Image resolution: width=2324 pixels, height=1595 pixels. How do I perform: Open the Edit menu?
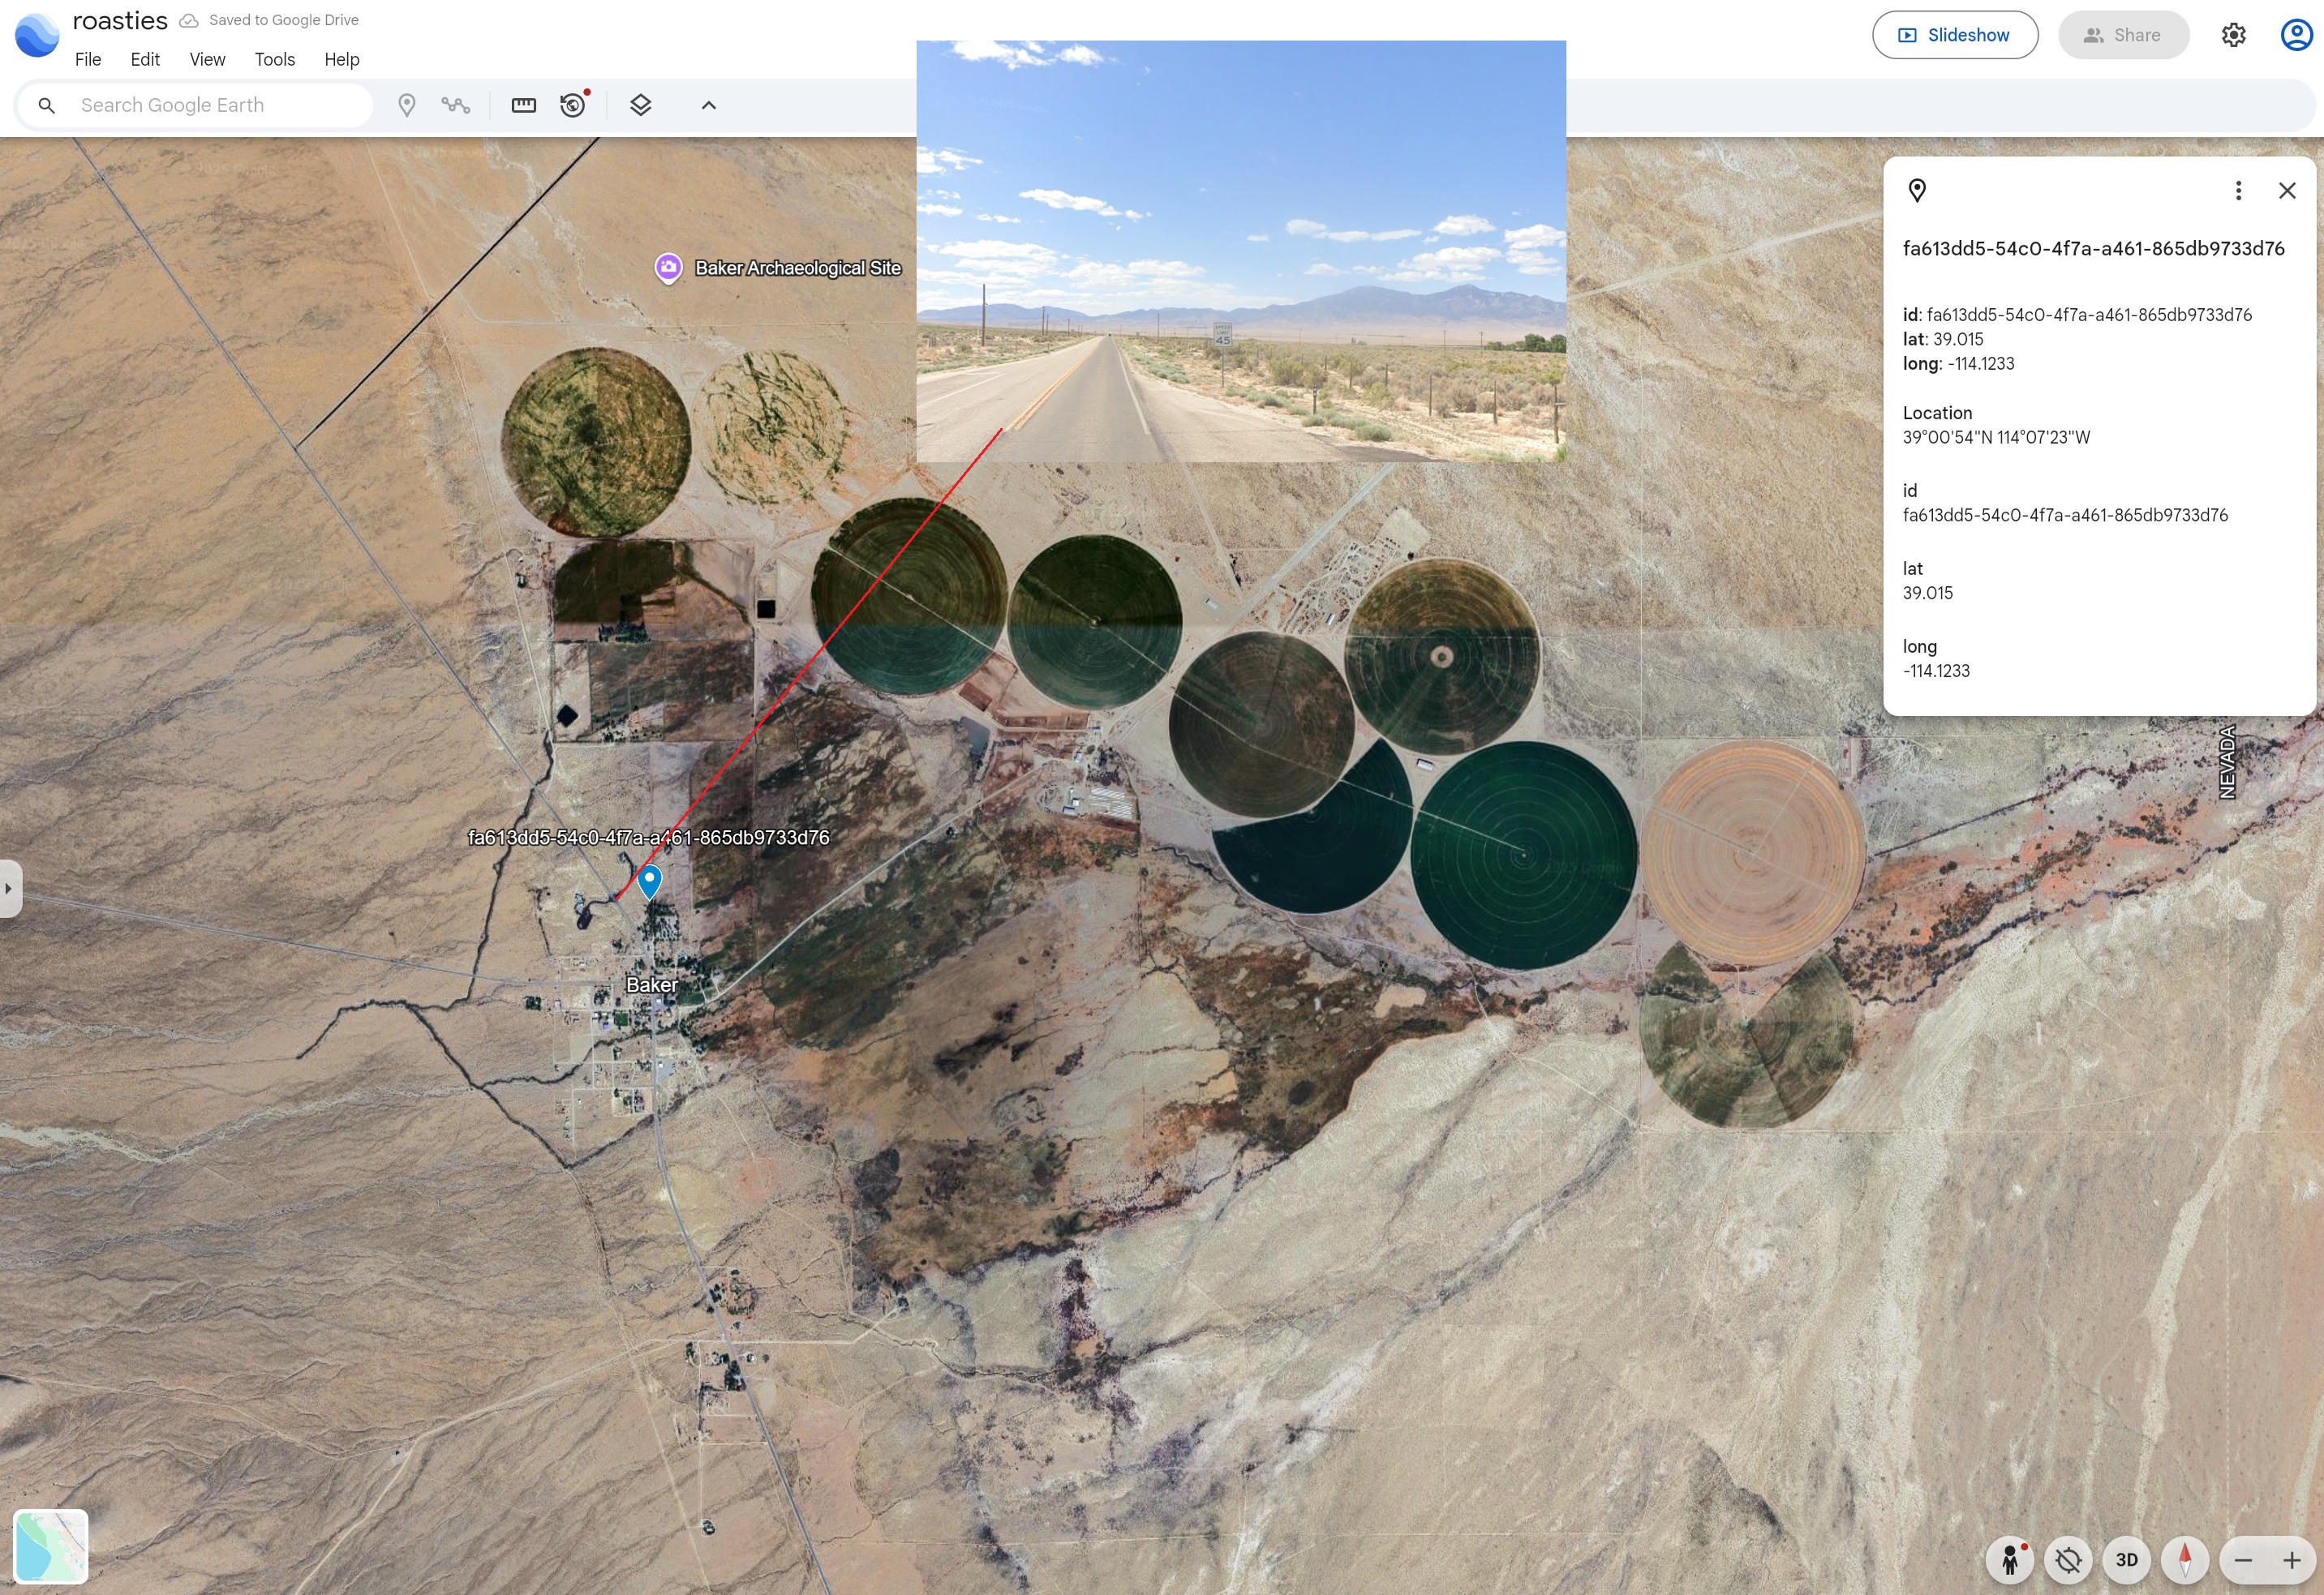pyautogui.click(x=145, y=59)
